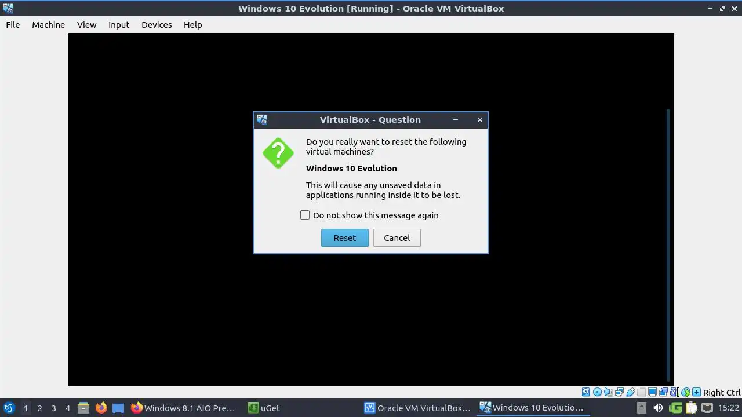742x417 pixels.
Task: Open the File menu
Action: point(13,25)
